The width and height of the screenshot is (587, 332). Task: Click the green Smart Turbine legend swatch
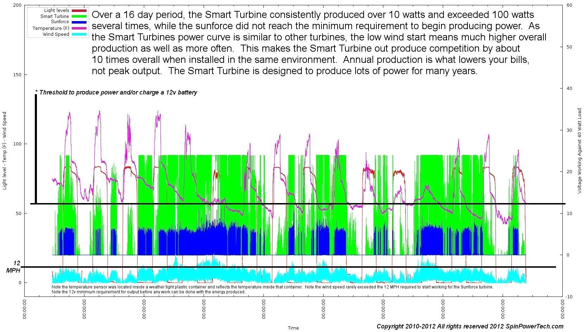[x=79, y=16]
